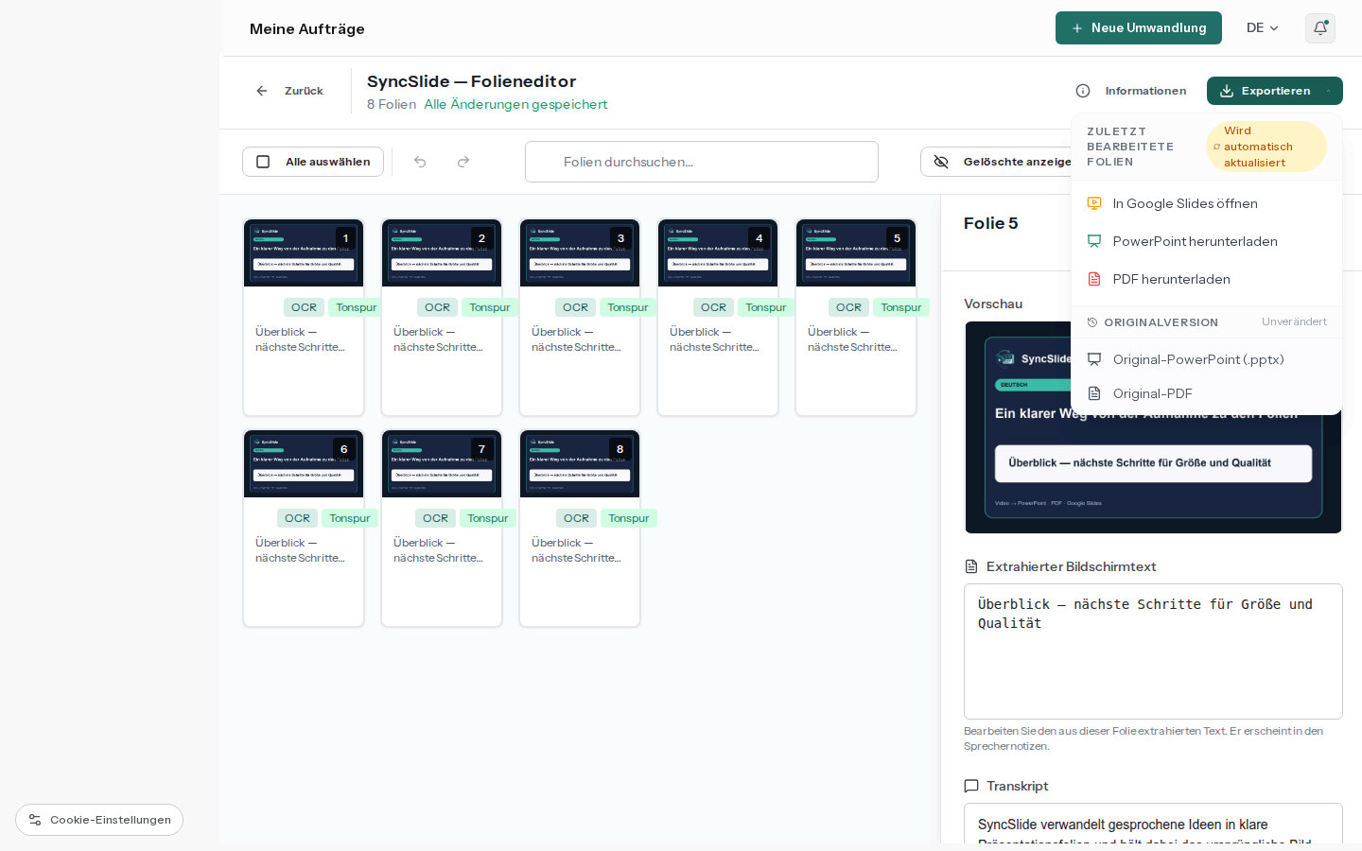Click the Google Slides icon in export menu

tap(1094, 203)
